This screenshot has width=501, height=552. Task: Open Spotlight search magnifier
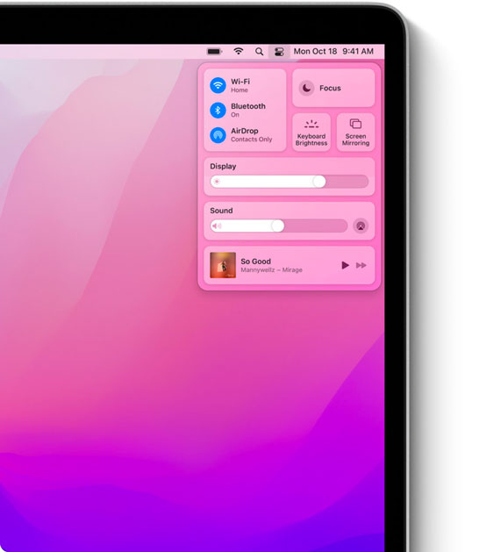pyautogui.click(x=259, y=52)
